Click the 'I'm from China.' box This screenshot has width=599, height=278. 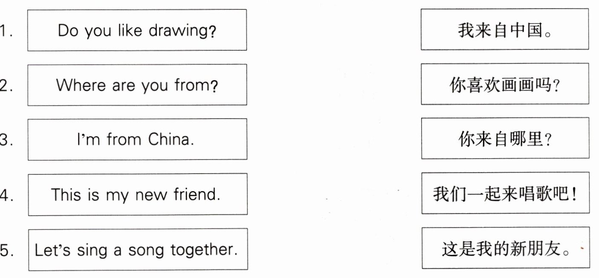pos(137,139)
